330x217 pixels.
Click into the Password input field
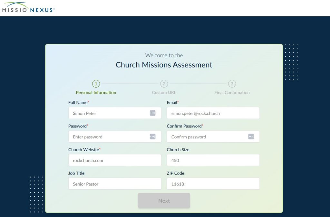108,137
